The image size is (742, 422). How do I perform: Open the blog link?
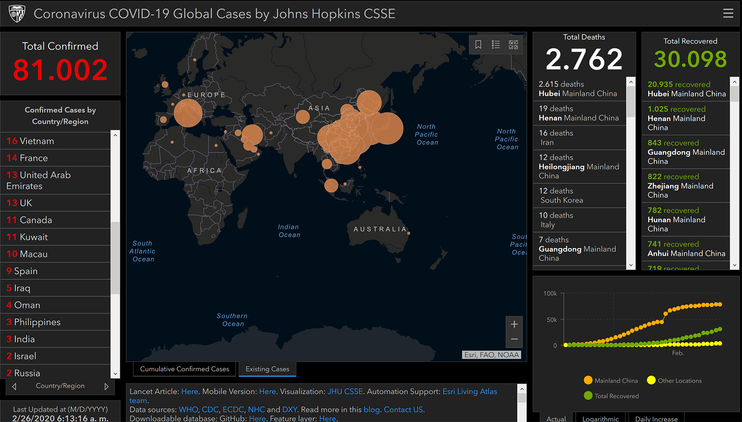371,409
